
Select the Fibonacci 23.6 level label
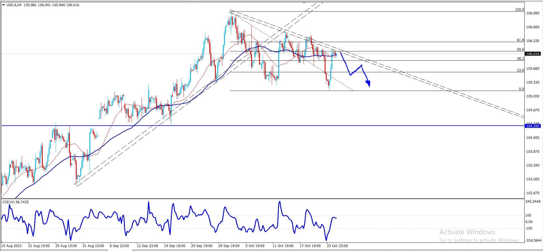[x=520, y=70]
